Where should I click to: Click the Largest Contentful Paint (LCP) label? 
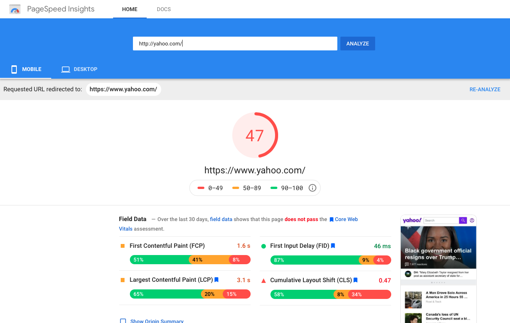(x=171, y=280)
